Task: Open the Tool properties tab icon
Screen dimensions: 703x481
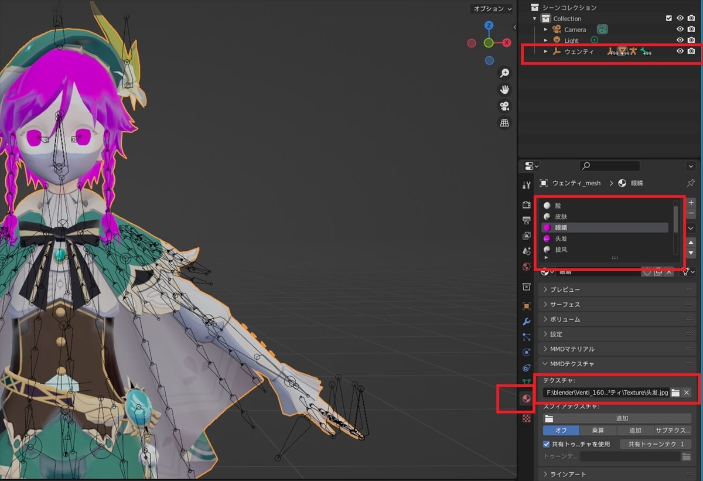Action: point(526,185)
